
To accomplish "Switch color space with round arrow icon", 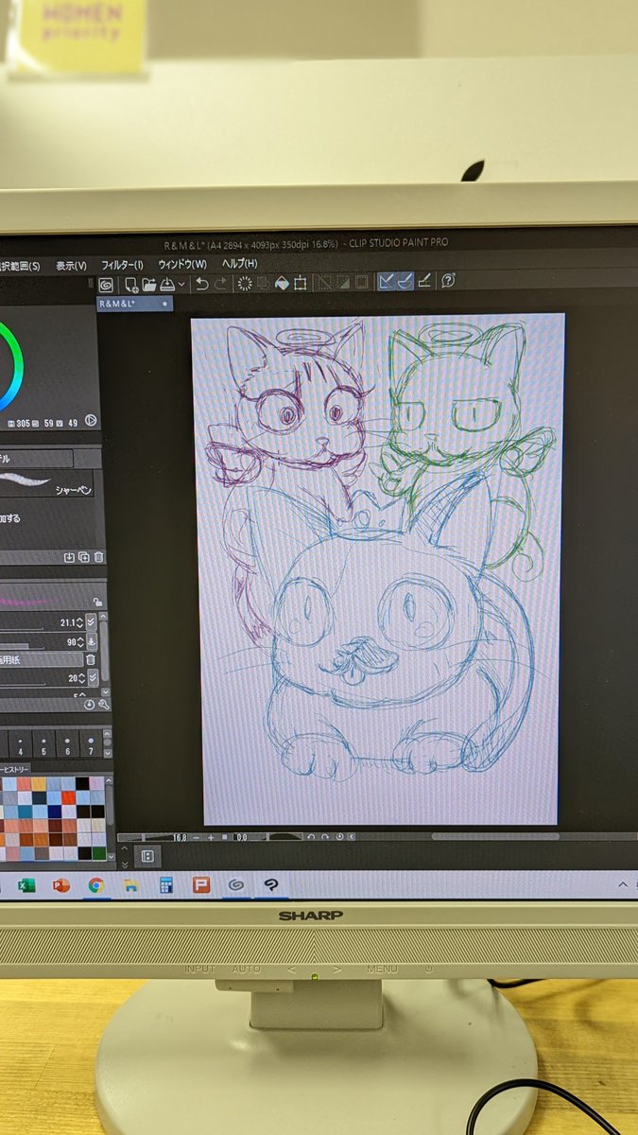I will click(x=91, y=421).
